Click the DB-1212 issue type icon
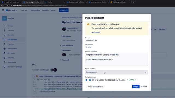The width and height of the screenshot is (175, 98). tap(90, 80)
